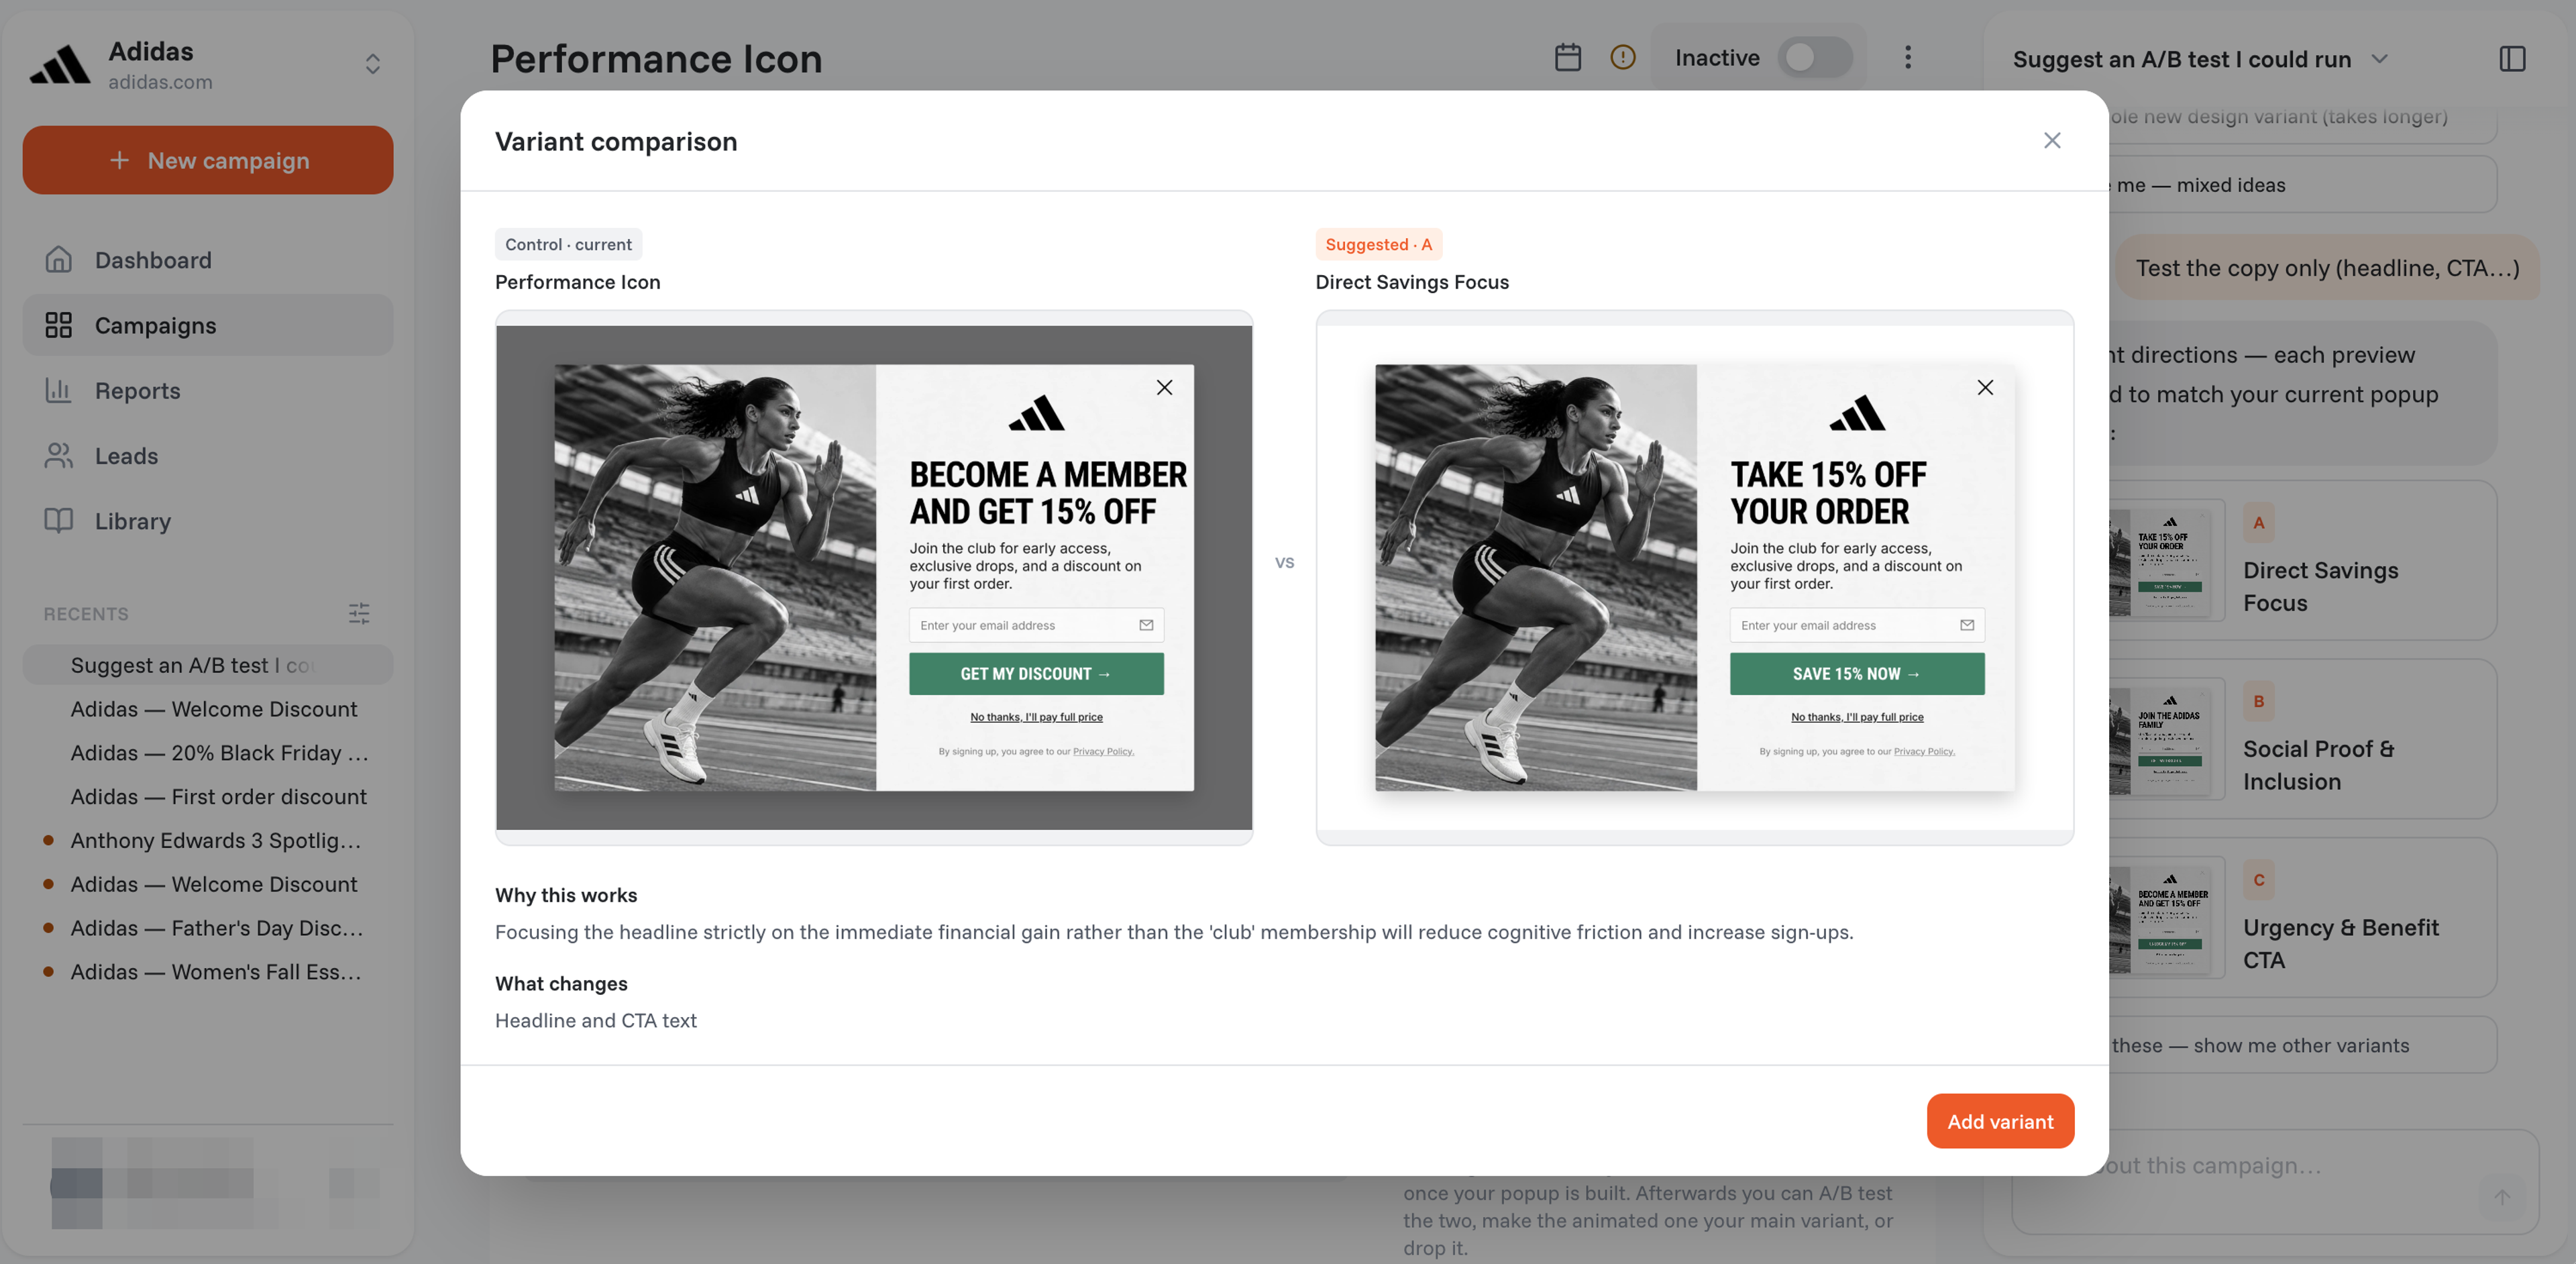
Task: Click the send message arrow icon
Action: [x=2502, y=1197]
